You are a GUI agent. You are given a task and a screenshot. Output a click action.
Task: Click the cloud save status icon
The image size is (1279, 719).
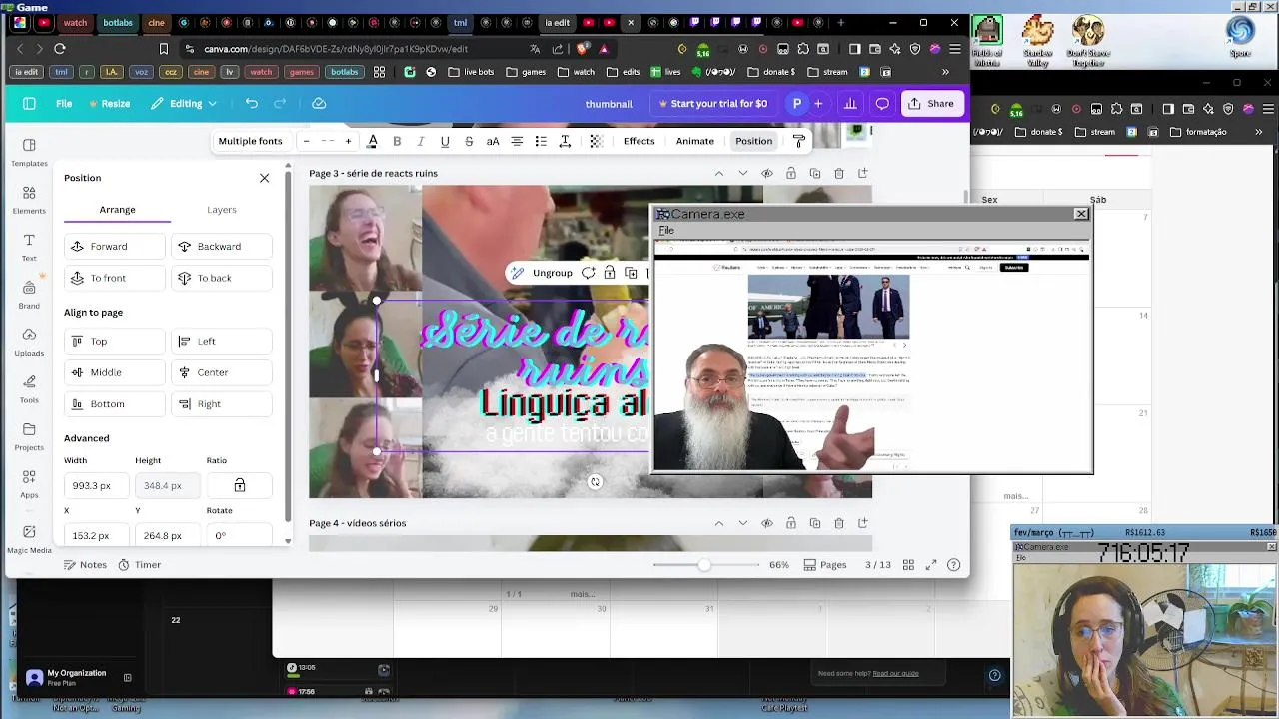click(x=319, y=103)
